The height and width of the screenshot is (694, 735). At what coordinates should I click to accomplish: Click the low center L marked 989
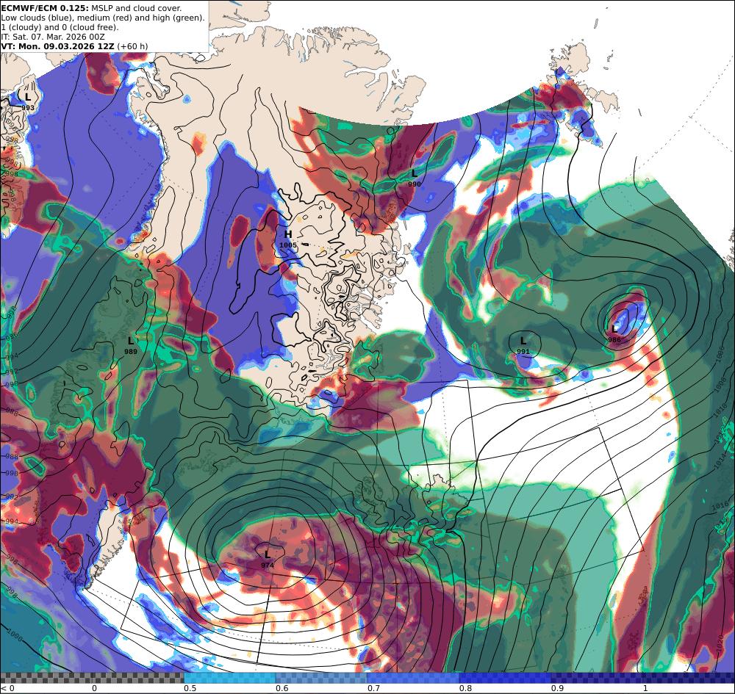pos(131,341)
